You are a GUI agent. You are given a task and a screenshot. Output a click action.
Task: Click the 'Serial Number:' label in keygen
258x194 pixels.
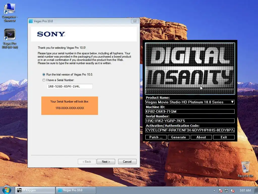click(x=157, y=116)
